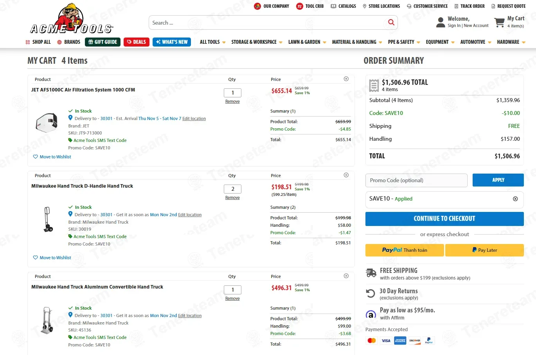Select the Gift Guide menu item
This screenshot has width=536, height=355.
point(103,42)
